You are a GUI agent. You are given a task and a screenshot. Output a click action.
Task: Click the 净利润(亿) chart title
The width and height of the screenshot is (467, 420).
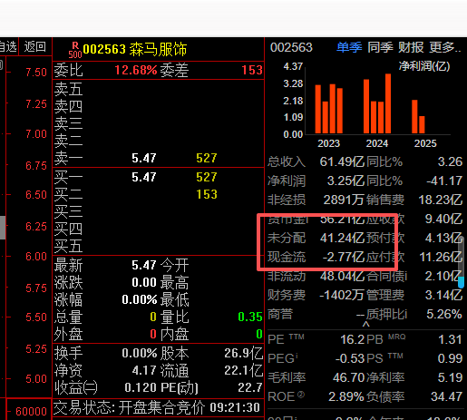point(424,66)
